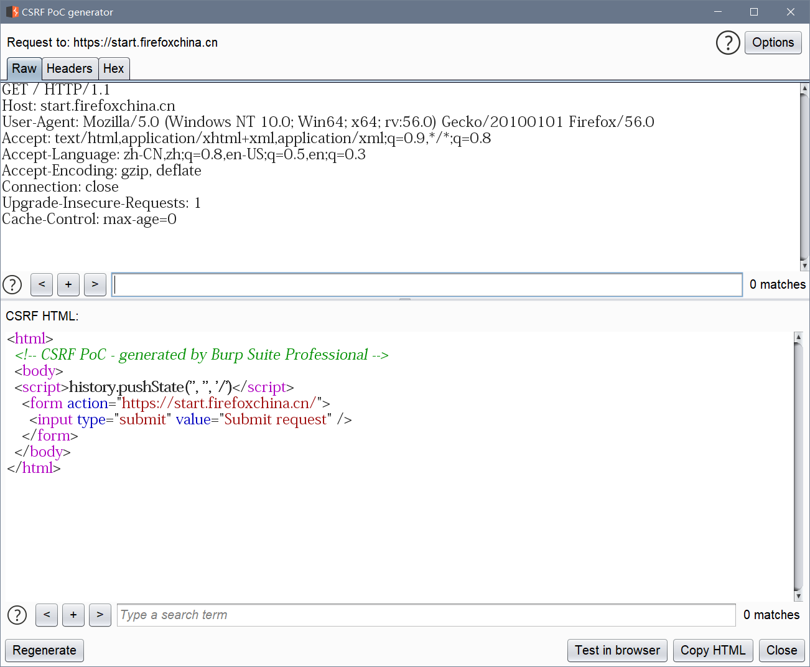810x667 pixels.
Task: Click help icon beside request search bar
Action: 12,284
